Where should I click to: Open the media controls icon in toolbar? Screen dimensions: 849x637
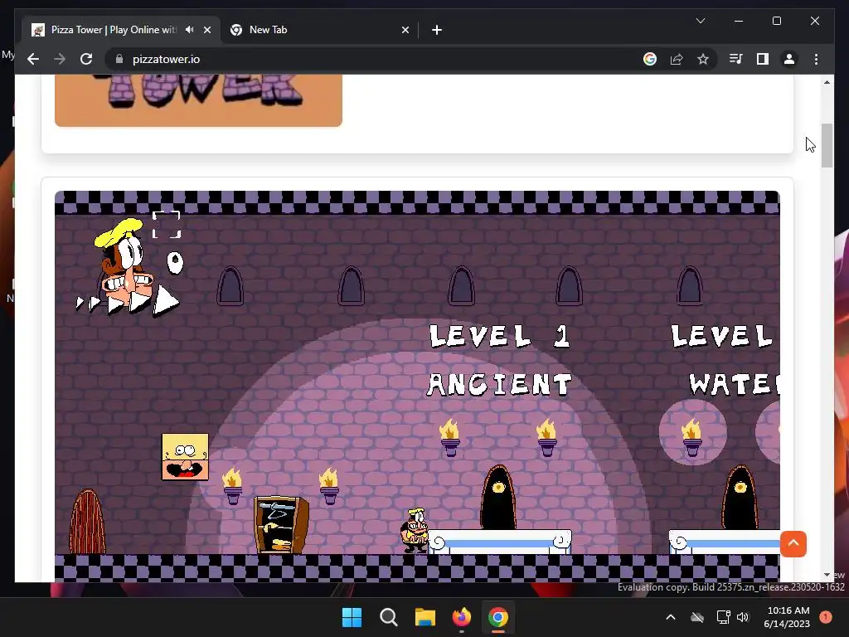[x=735, y=59]
